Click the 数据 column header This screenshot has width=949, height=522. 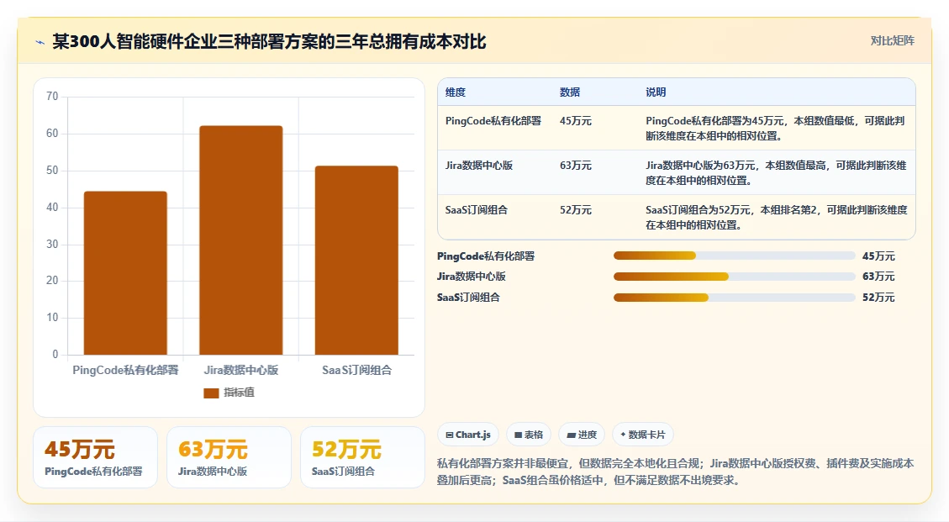coord(570,92)
